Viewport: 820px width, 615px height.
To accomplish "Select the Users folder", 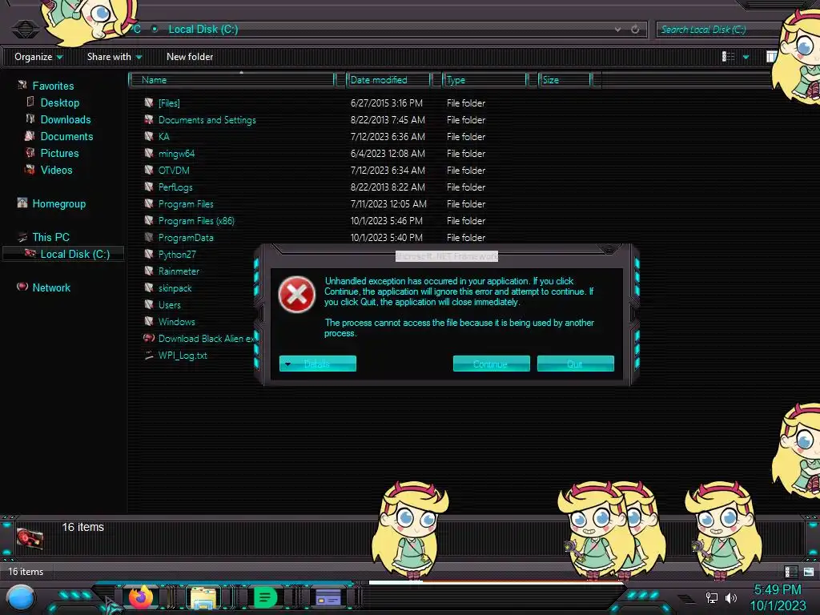I will click(170, 304).
